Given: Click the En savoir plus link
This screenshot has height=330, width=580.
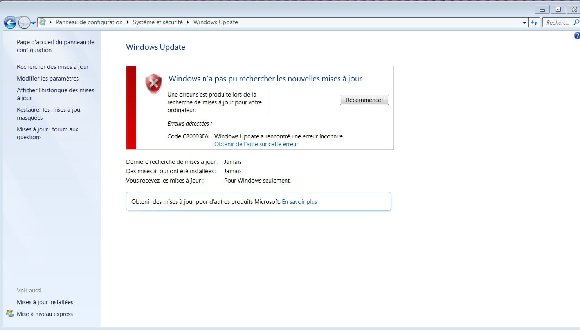Looking at the screenshot, I should pyautogui.click(x=299, y=202).
